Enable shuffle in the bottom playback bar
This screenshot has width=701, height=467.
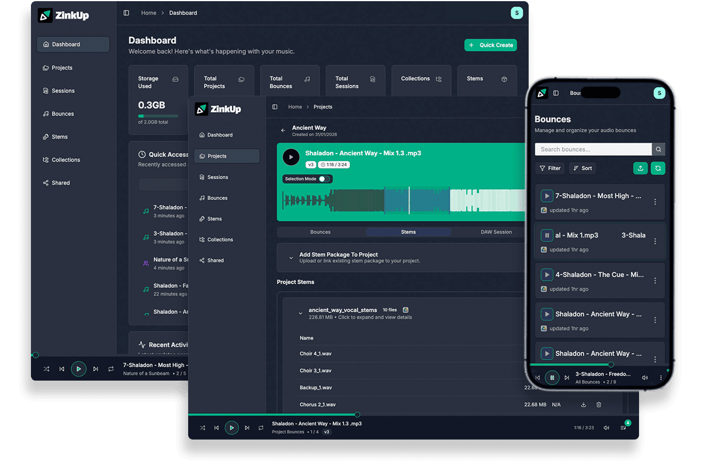(203, 428)
